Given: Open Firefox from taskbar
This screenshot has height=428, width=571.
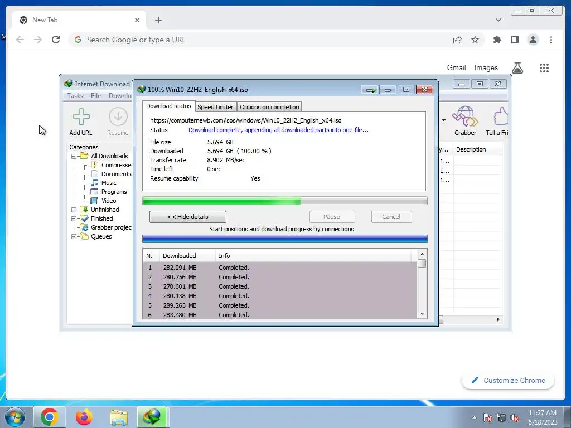Looking at the screenshot, I should (x=84, y=417).
